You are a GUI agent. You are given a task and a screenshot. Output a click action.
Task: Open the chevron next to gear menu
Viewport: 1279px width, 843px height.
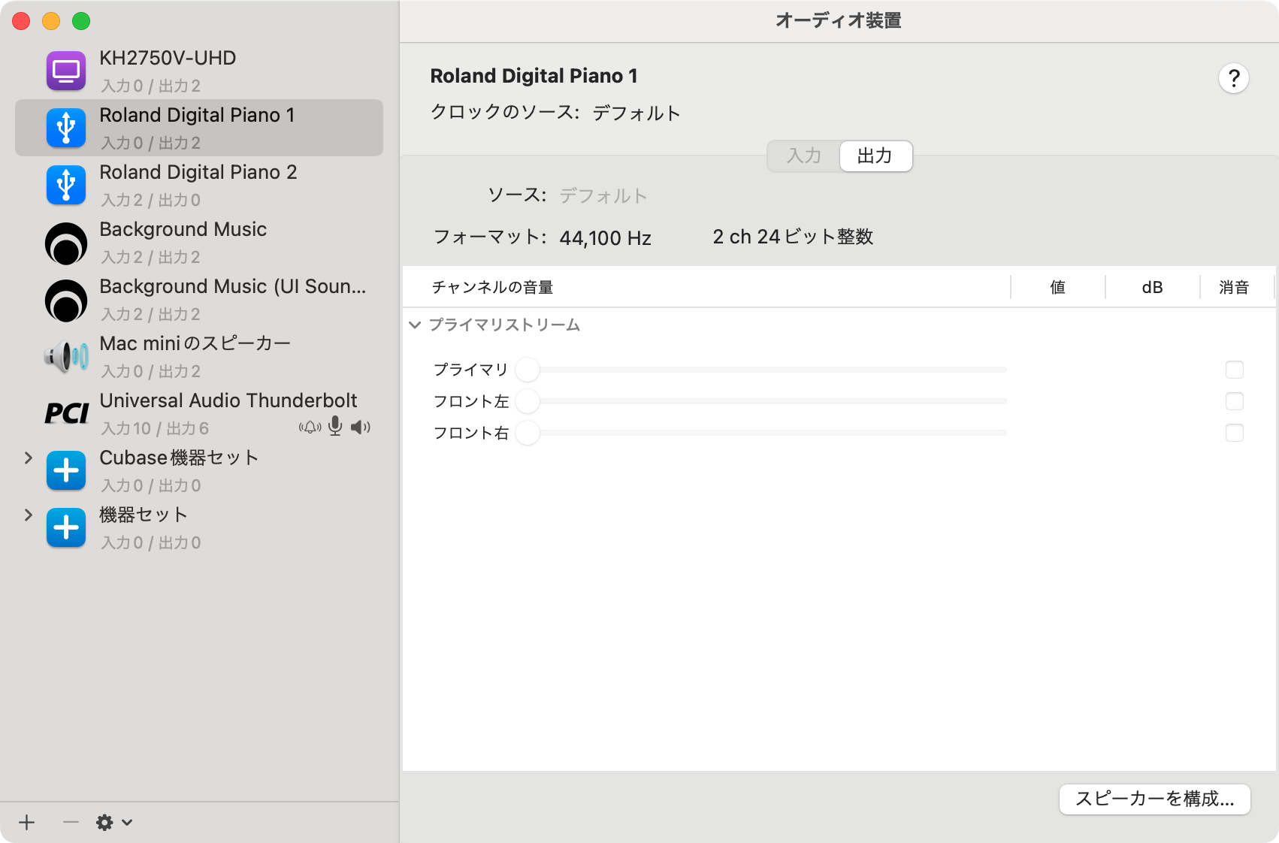pyautogui.click(x=128, y=823)
